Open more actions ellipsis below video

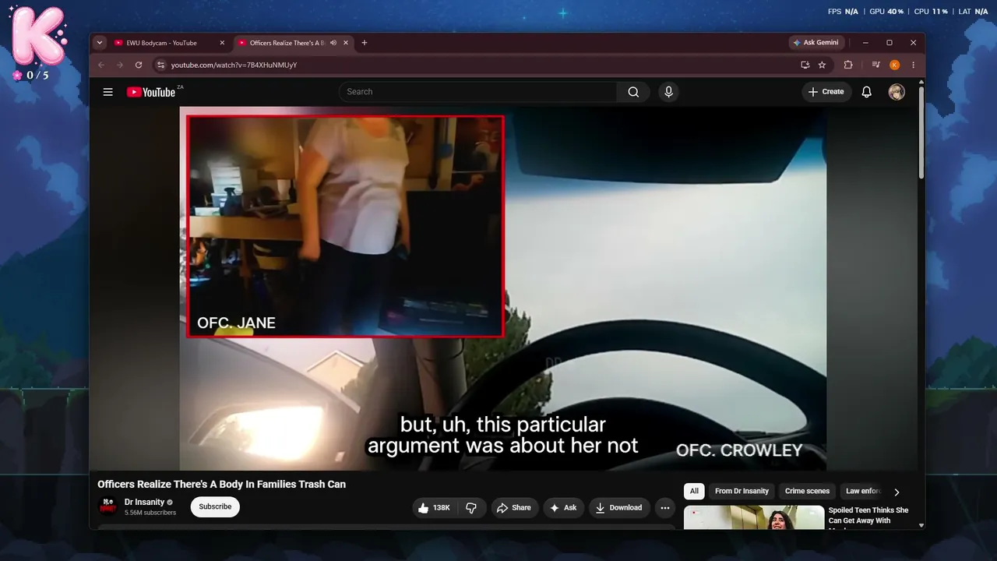click(664, 507)
